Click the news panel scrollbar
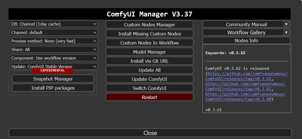Screen dimensions: 302x139 point(290,51)
